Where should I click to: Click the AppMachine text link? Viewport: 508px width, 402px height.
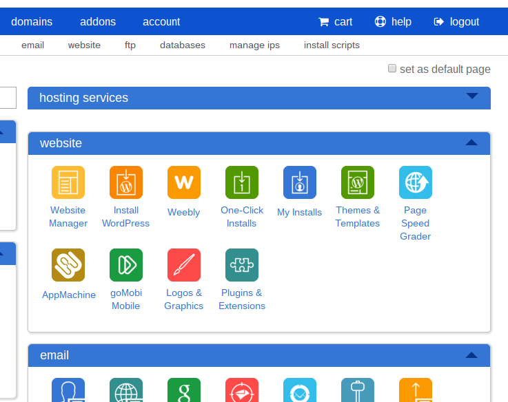(69, 295)
